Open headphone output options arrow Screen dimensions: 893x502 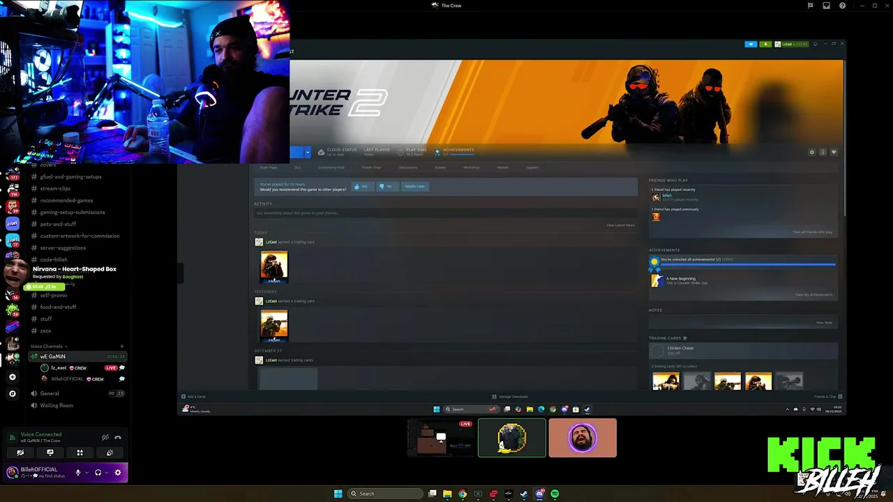coord(107,473)
